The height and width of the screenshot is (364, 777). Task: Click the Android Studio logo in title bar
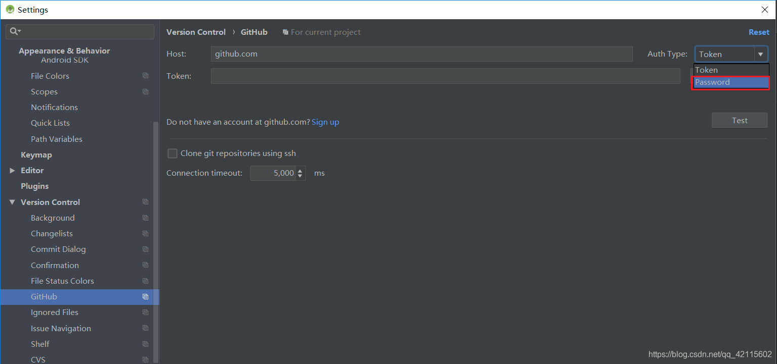point(10,10)
